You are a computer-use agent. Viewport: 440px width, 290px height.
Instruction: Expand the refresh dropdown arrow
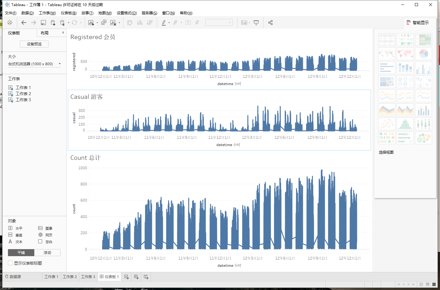coord(81,23)
